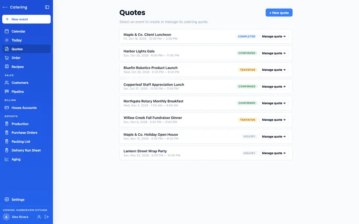Click INQUIRY badge on Lantern Street row
Screen dimensions: 359x224
[249, 153]
